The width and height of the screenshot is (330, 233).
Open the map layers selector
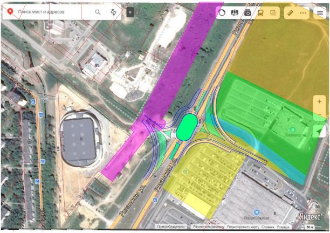(235, 12)
